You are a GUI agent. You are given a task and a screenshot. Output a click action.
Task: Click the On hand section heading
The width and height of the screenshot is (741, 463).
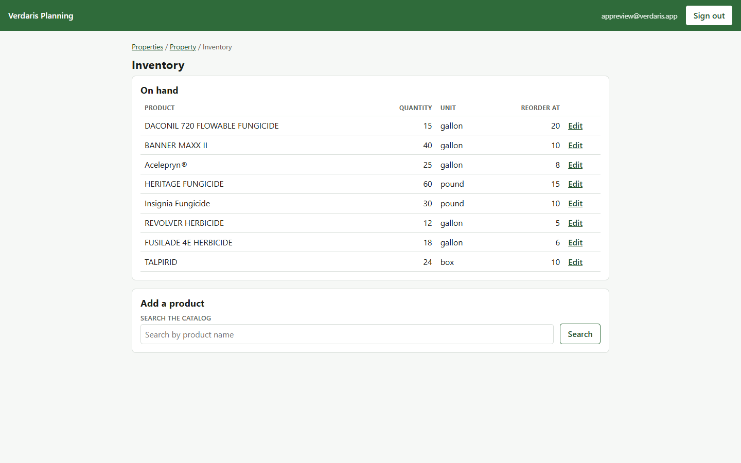pos(160,91)
